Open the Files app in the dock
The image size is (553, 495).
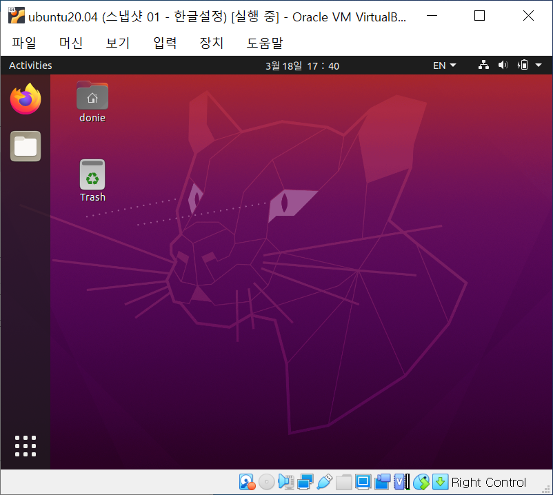(x=26, y=146)
